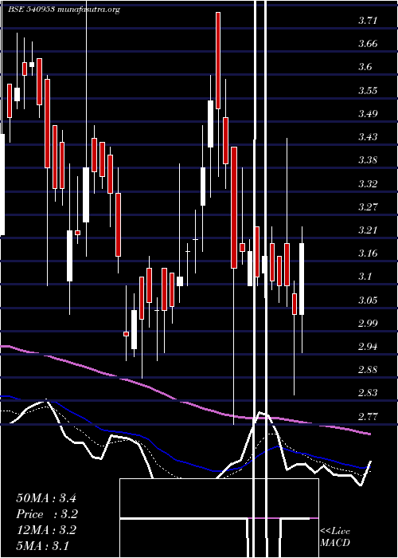Click the 2.77 price axis label
Viewport: 398px width, 558px height.
click(x=368, y=416)
